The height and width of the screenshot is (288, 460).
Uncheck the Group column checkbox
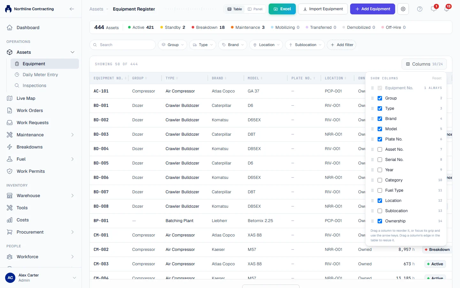point(380,98)
